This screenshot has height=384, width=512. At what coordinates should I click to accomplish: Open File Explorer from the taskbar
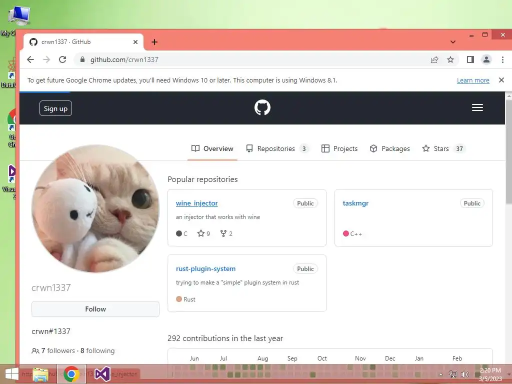(x=40, y=374)
